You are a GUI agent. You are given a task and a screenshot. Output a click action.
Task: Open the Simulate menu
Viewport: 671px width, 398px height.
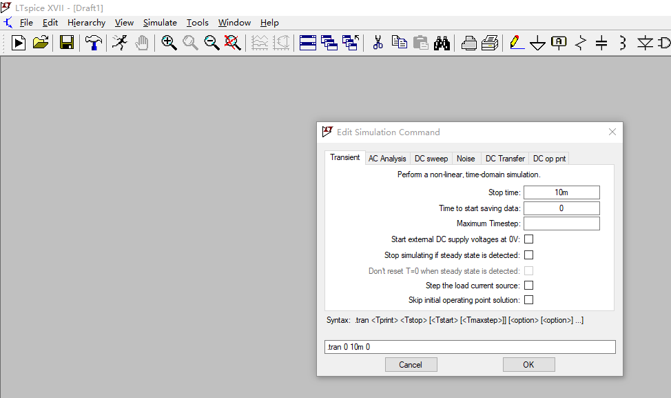click(x=160, y=23)
